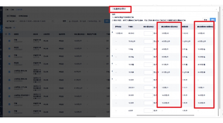Close the 批量修改单价 dialog with X icon

pos(216,9)
